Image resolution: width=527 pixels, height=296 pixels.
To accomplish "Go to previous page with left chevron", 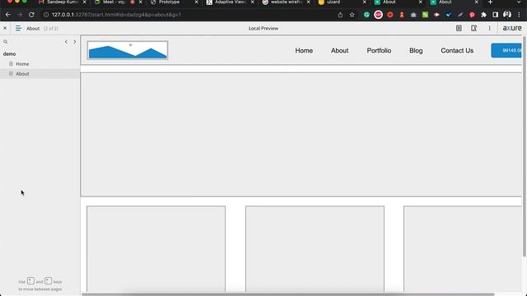I will click(66, 42).
